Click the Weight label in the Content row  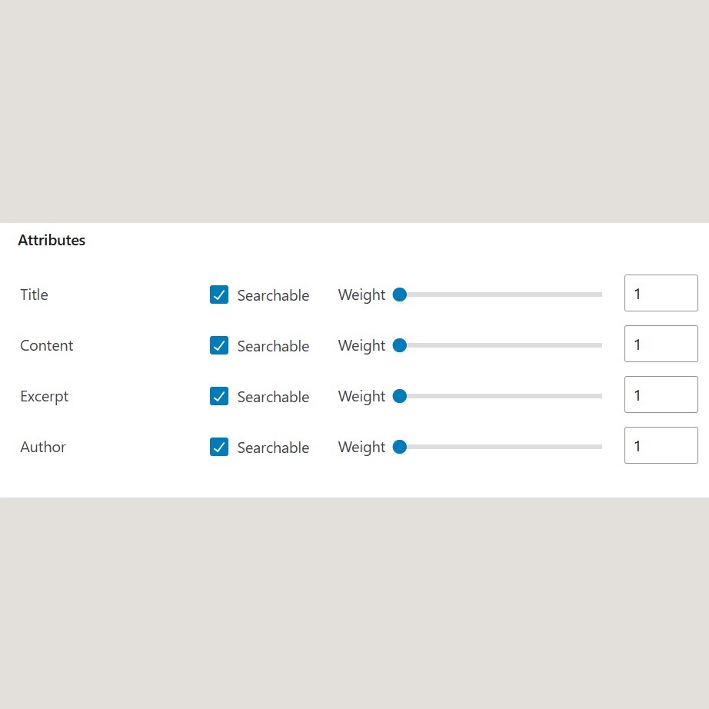point(361,345)
